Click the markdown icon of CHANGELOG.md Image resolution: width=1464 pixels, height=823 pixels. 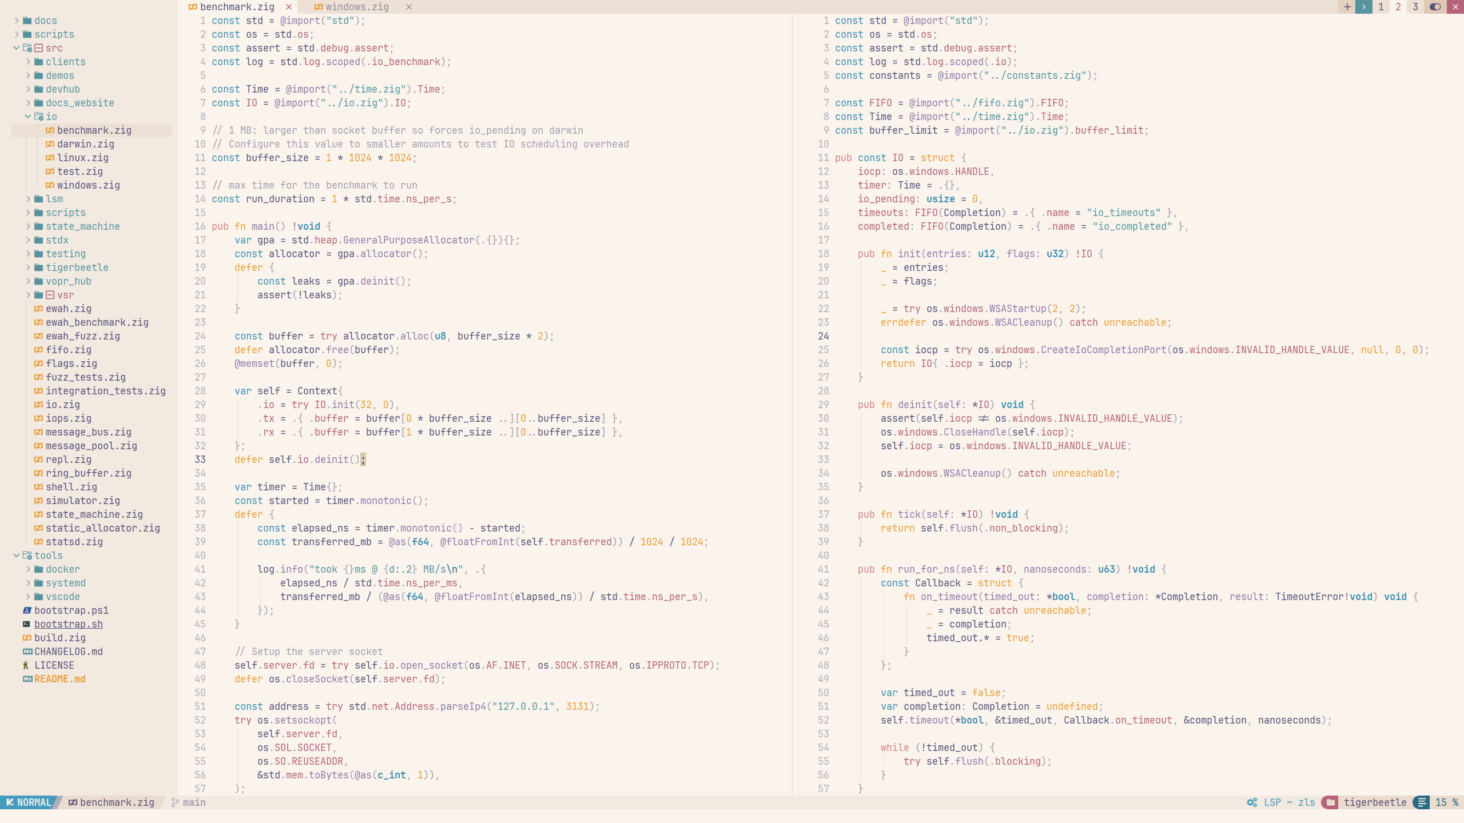(x=27, y=652)
